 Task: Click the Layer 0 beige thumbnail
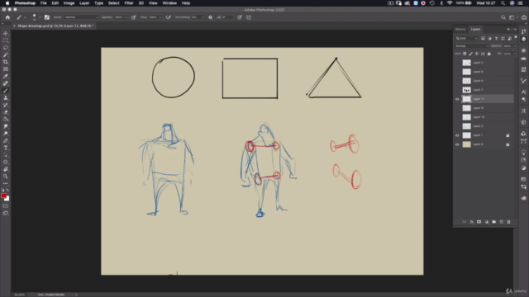466,144
